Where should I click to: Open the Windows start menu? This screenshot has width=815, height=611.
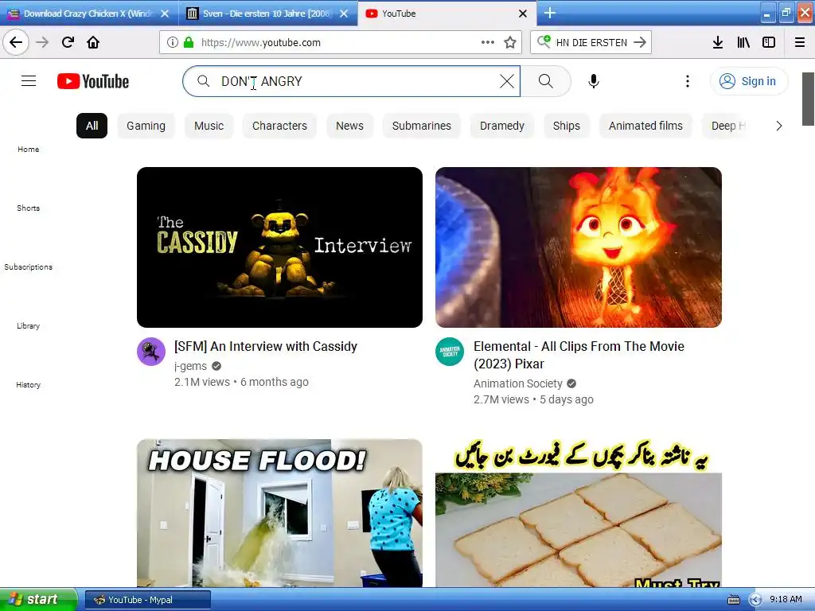click(38, 599)
